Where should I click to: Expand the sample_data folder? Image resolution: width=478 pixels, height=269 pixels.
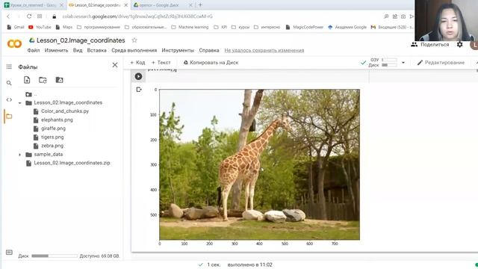[20, 155]
